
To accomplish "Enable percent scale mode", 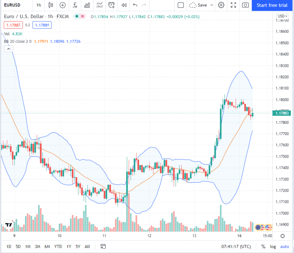I will pos(263,247).
